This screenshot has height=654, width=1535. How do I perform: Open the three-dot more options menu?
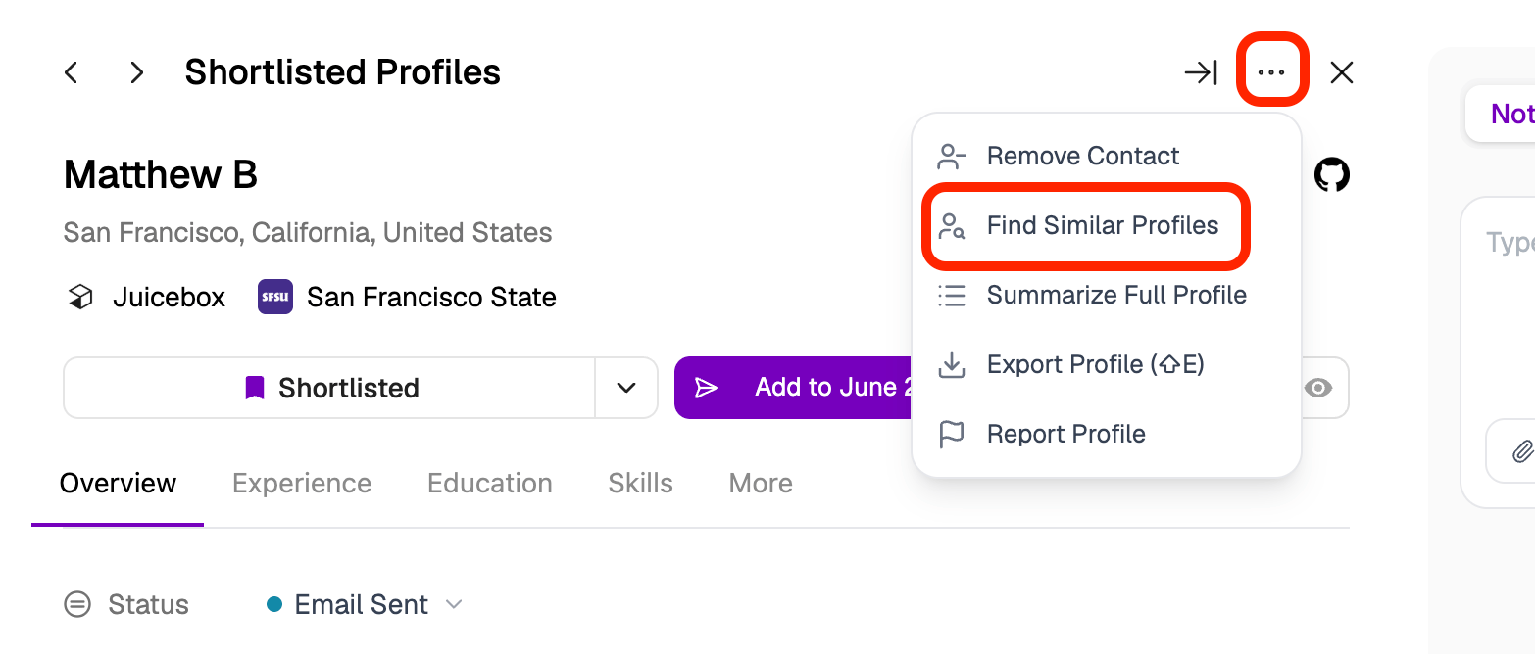[x=1271, y=71]
